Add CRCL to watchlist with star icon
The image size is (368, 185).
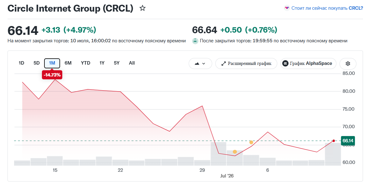pos(142,8)
